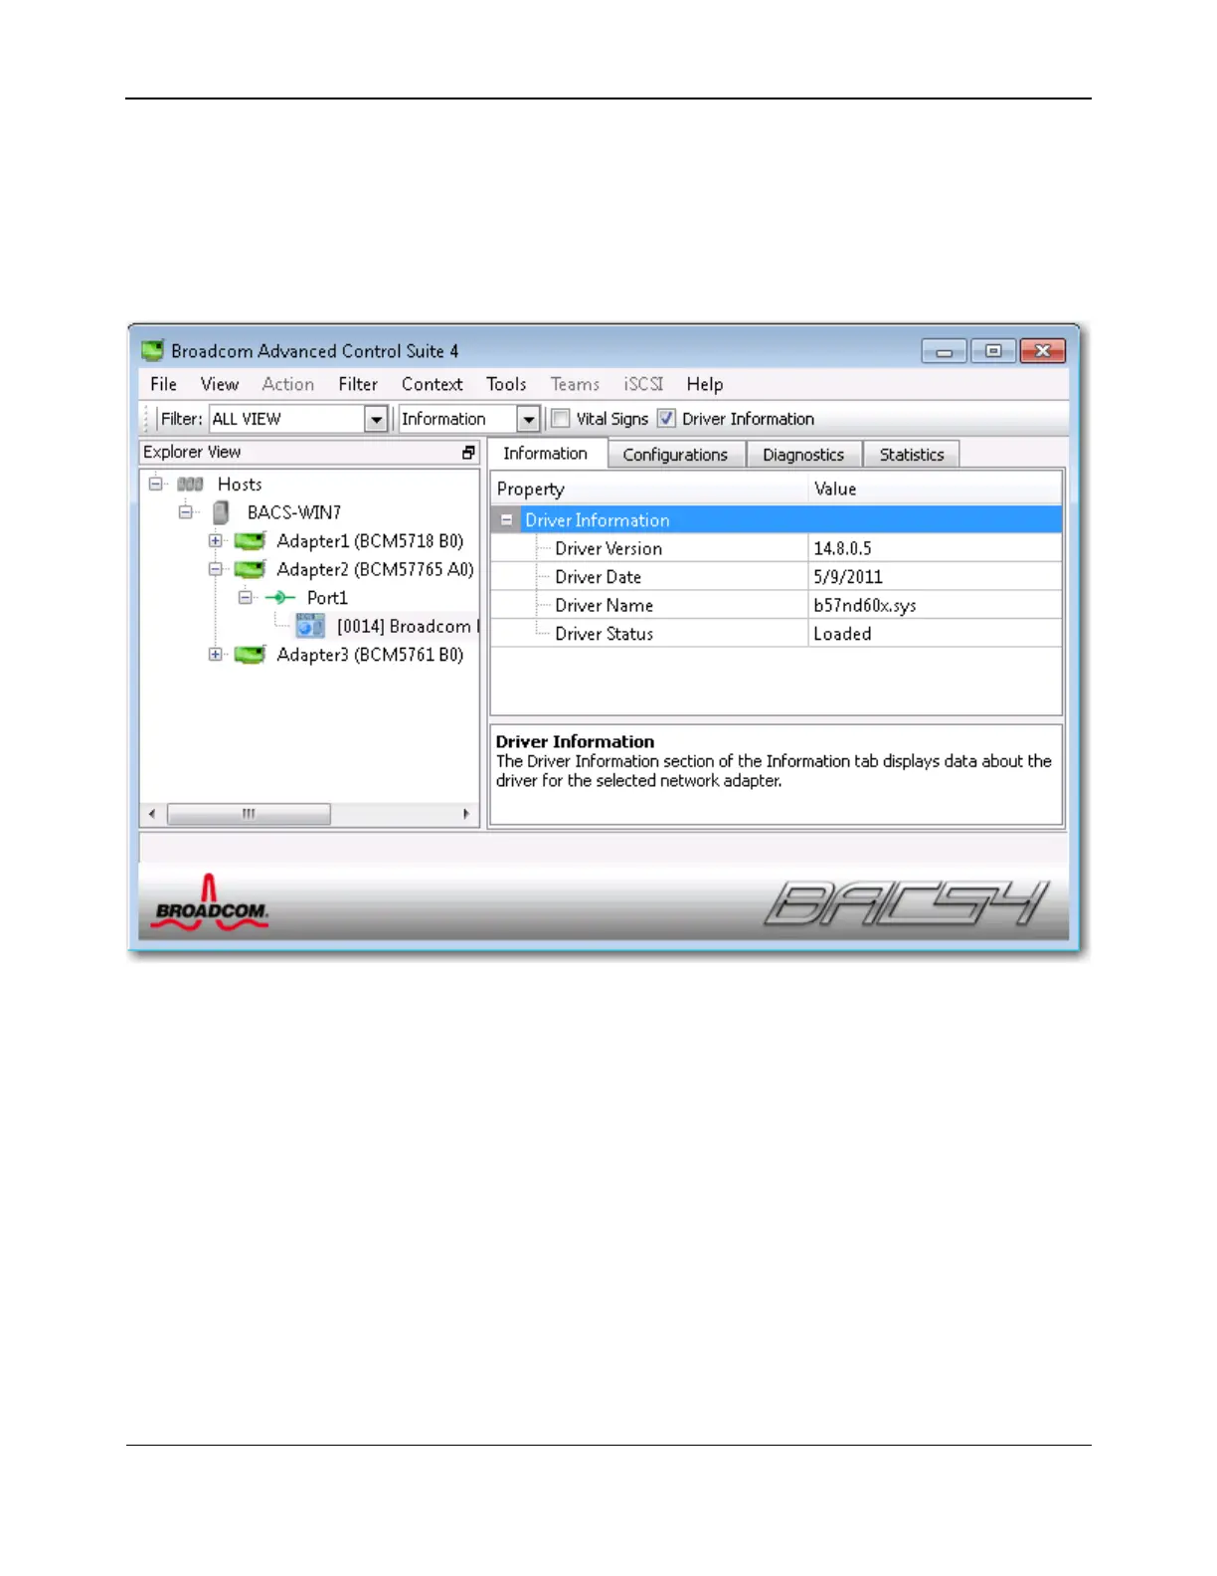Click the Value column header
The height and width of the screenshot is (1576, 1217).
[935, 490]
